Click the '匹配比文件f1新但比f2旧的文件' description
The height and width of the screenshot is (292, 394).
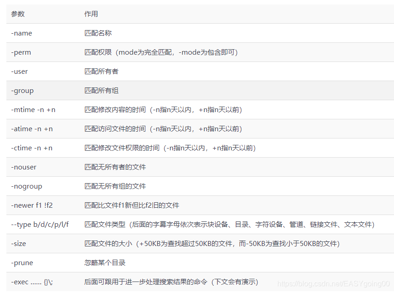click(x=132, y=205)
